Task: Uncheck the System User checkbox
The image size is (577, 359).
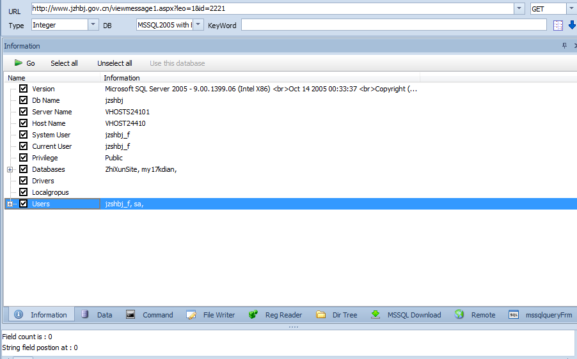Action: point(24,135)
